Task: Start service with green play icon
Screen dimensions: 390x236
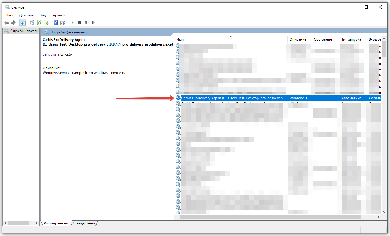Action: [x=72, y=22]
